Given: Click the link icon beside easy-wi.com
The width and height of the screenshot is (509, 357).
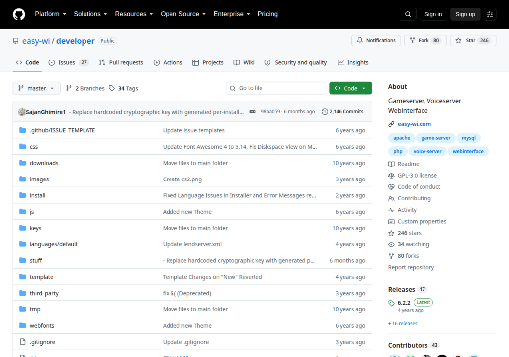Looking at the screenshot, I should click(391, 124).
